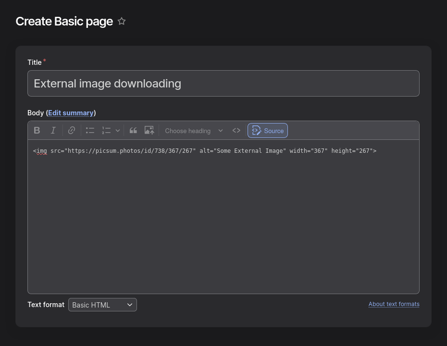Click the img tag source line text

[x=205, y=151]
